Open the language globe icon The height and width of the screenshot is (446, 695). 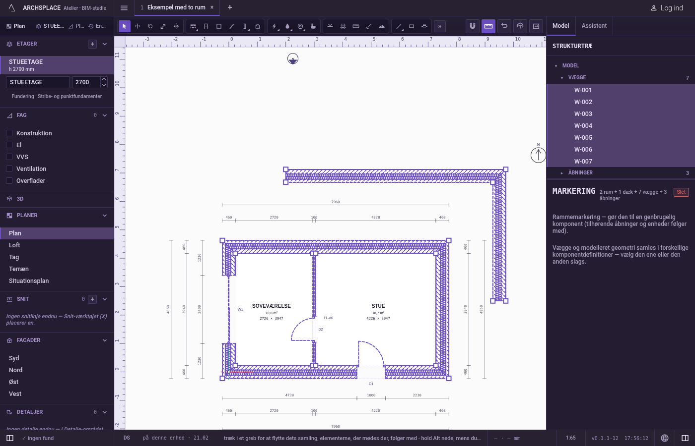tap(665, 438)
